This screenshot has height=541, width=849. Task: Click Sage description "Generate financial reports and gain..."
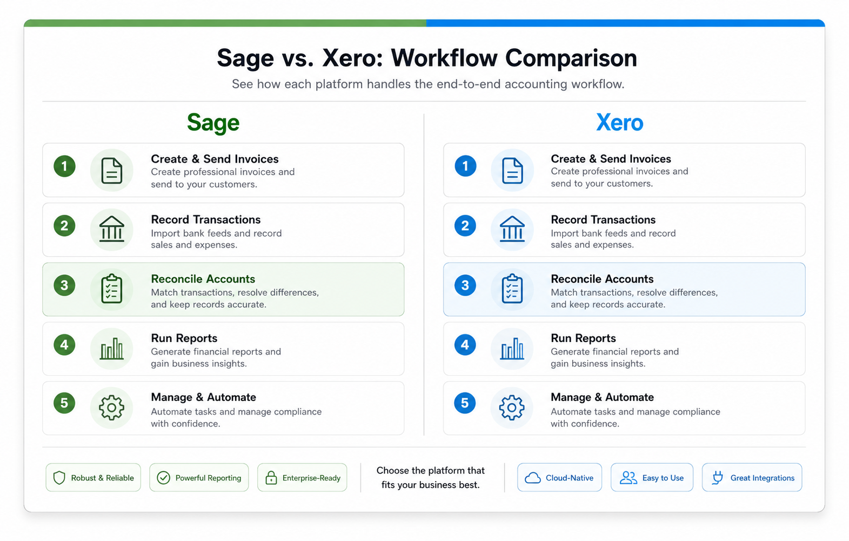(x=216, y=358)
